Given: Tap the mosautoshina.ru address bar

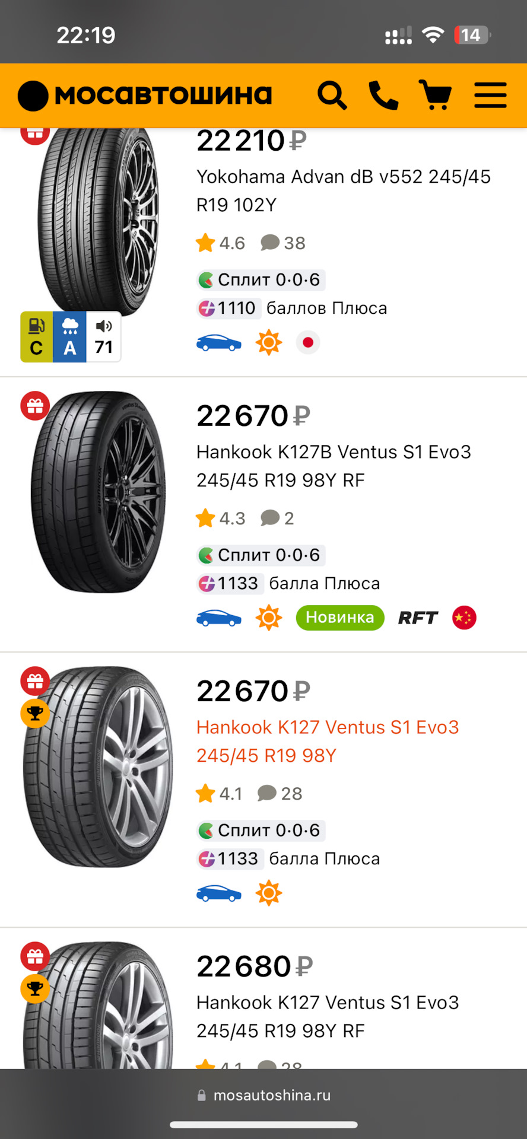Looking at the screenshot, I should pyautogui.click(x=263, y=1095).
